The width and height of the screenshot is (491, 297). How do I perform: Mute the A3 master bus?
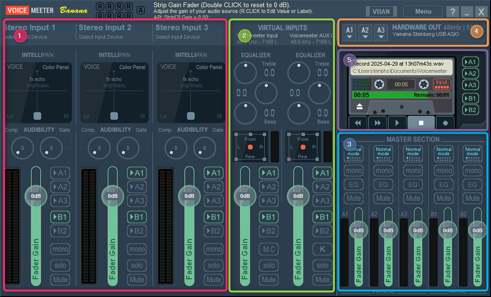coord(413,198)
